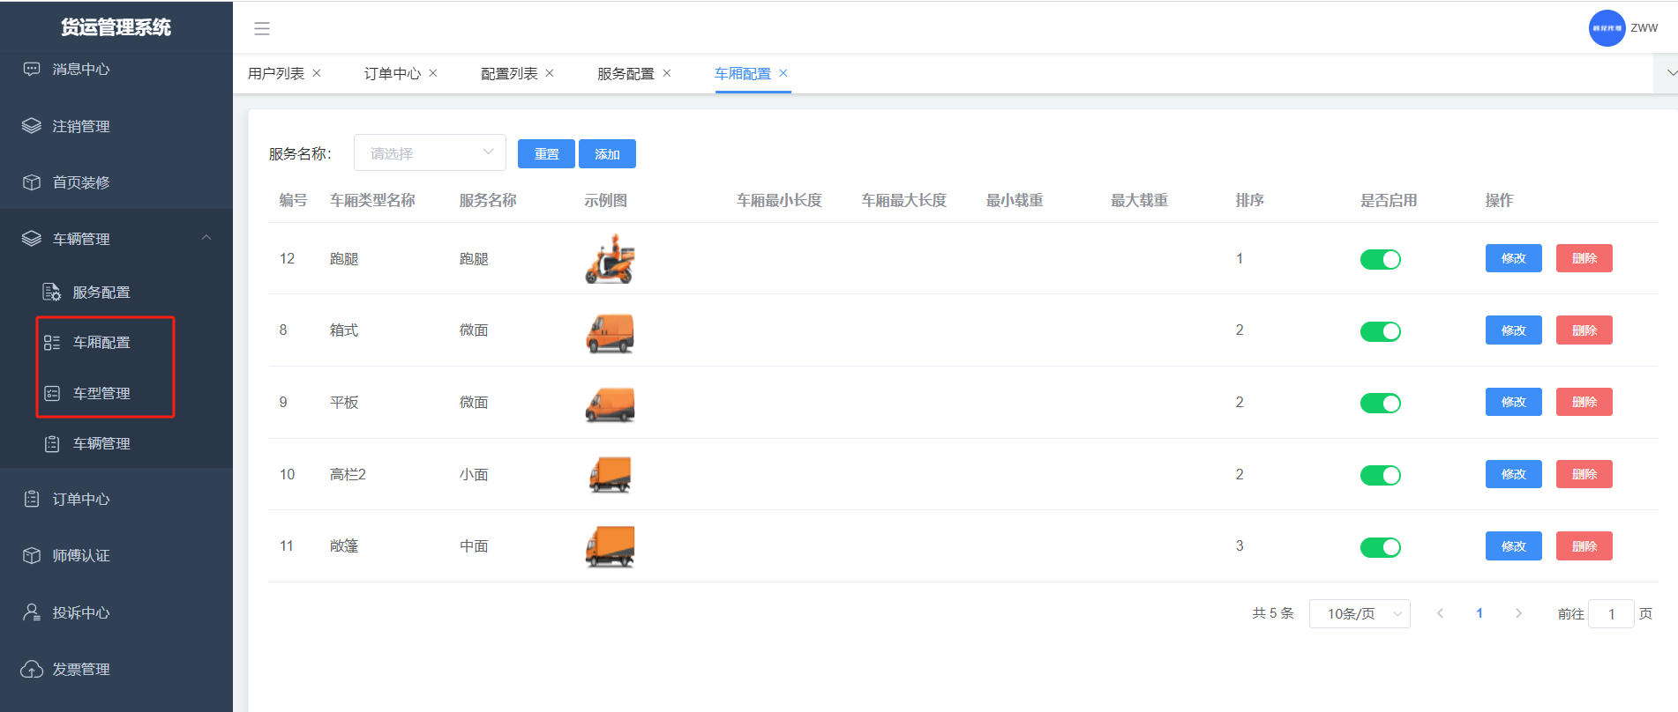1678x712 pixels.
Task: Delete the 箱式 row
Action: coord(1584,330)
